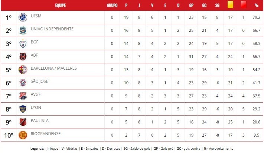Click the Lyon team shield
The image size is (264, 153).
pos(23,109)
